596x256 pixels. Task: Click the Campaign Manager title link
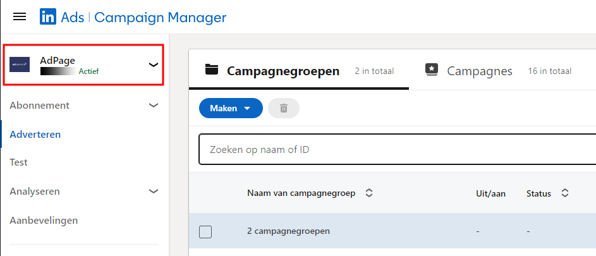pyautogui.click(x=160, y=17)
